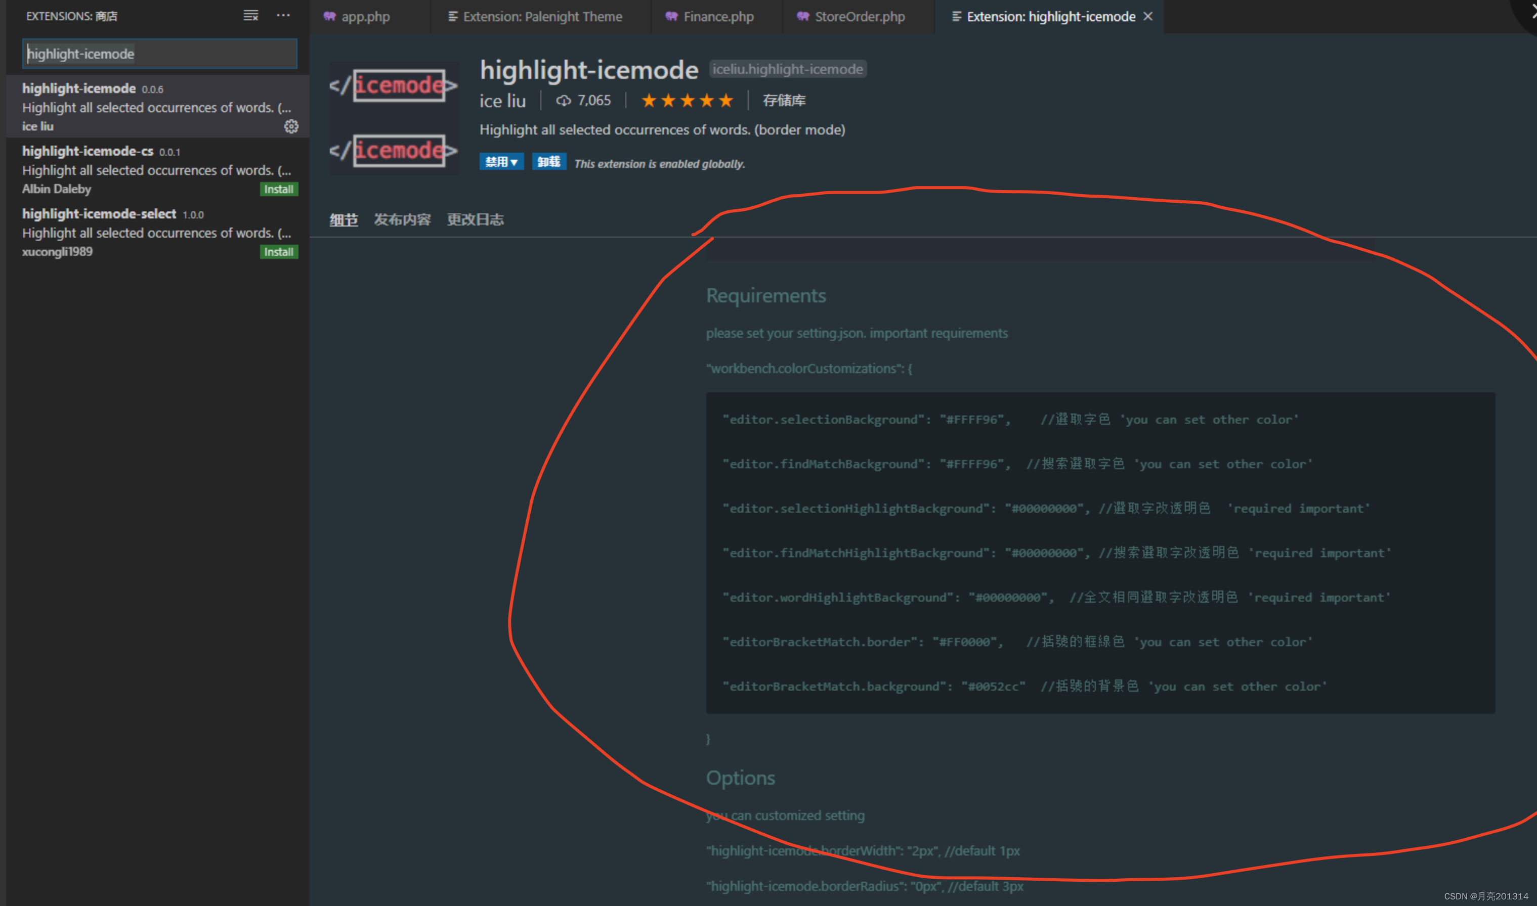Click the PHP elephant icon on app.php tab
The height and width of the screenshot is (906, 1537).
[330, 17]
